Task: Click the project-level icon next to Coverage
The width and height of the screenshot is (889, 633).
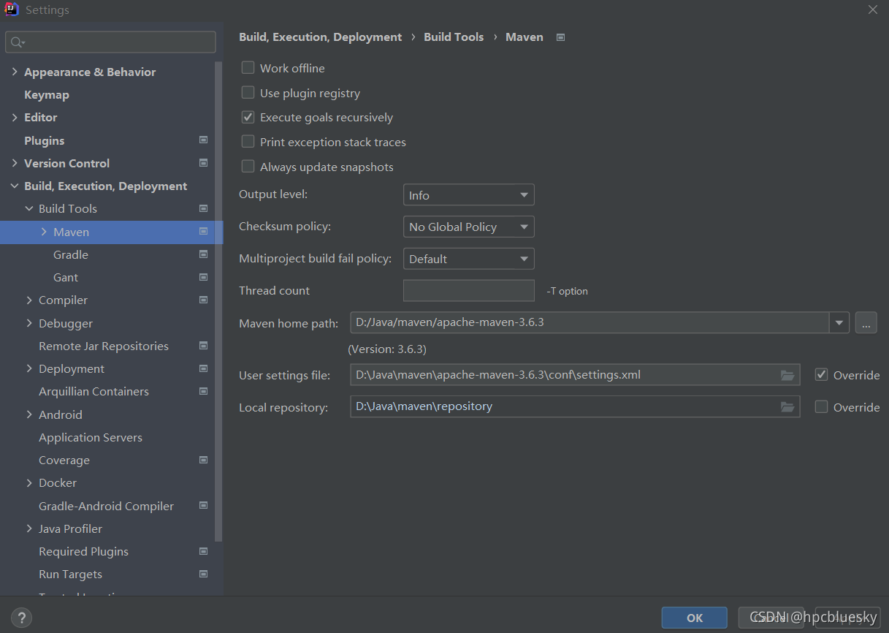Action: click(203, 460)
